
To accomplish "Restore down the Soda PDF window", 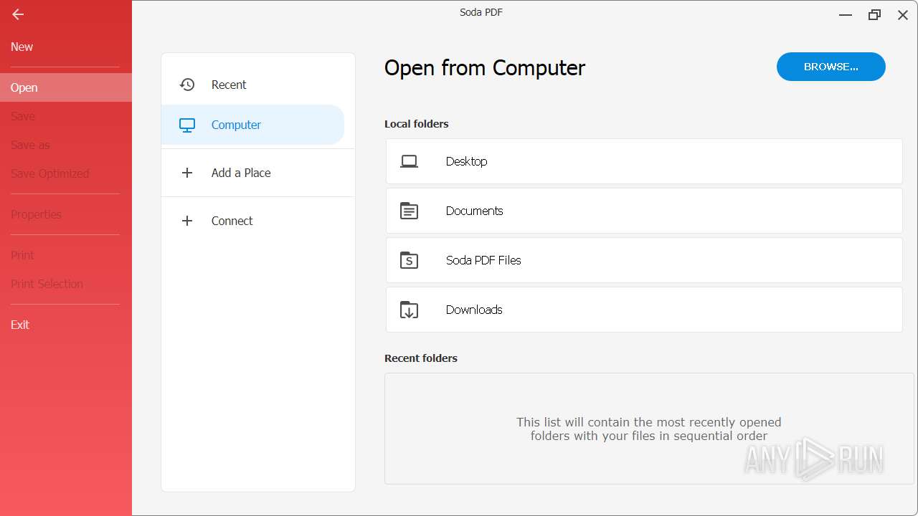I will pos(874,14).
